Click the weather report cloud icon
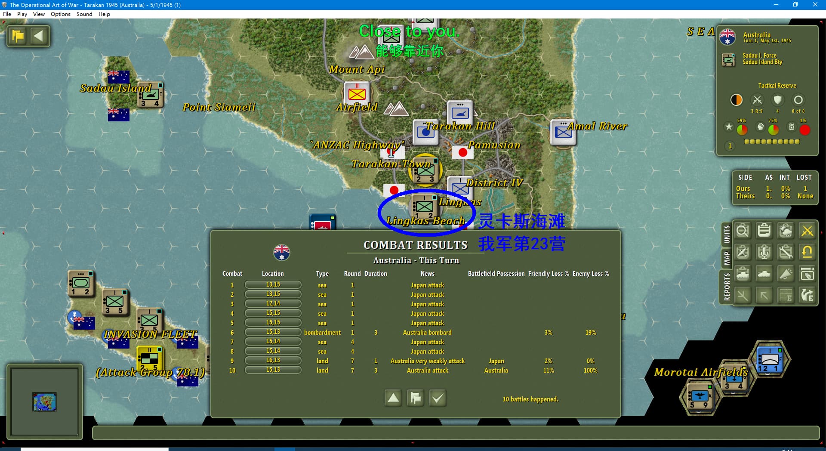This screenshot has height=451, width=826. tap(786, 231)
